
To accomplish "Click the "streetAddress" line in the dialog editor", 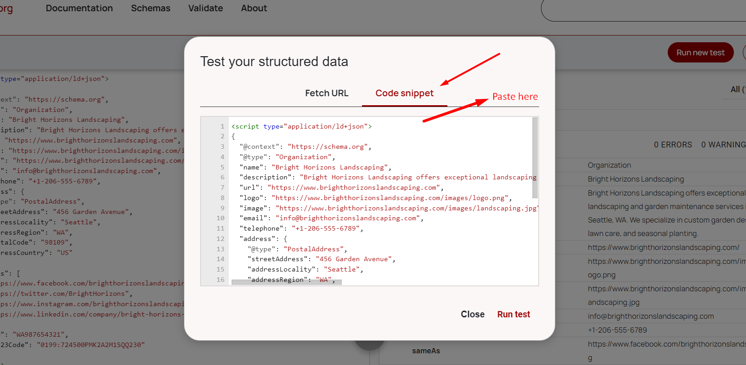I will click(322, 259).
